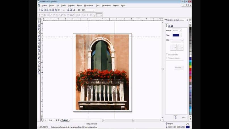
Task: Expand the Anchura outline width dropdown
Action: pos(180,30)
